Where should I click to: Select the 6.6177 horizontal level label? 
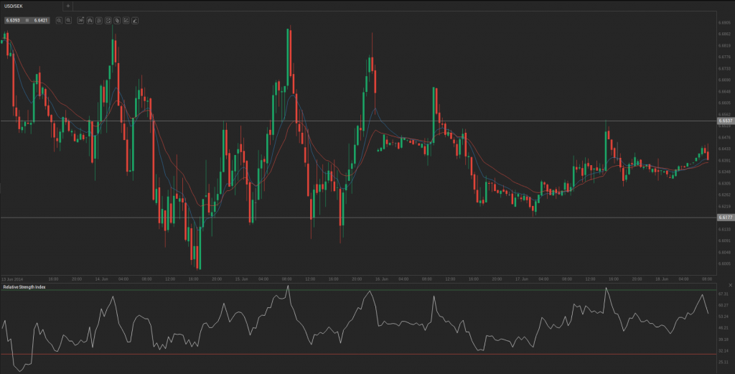[724, 217]
